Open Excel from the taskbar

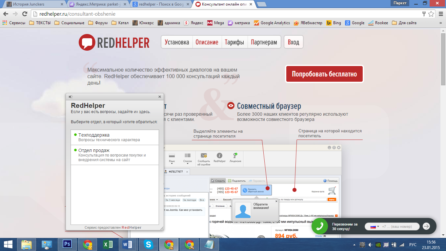[x=108, y=244]
